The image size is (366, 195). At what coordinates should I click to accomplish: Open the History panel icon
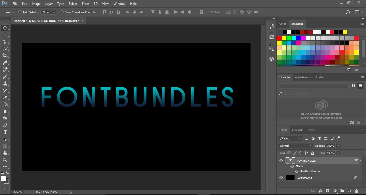[271, 26]
